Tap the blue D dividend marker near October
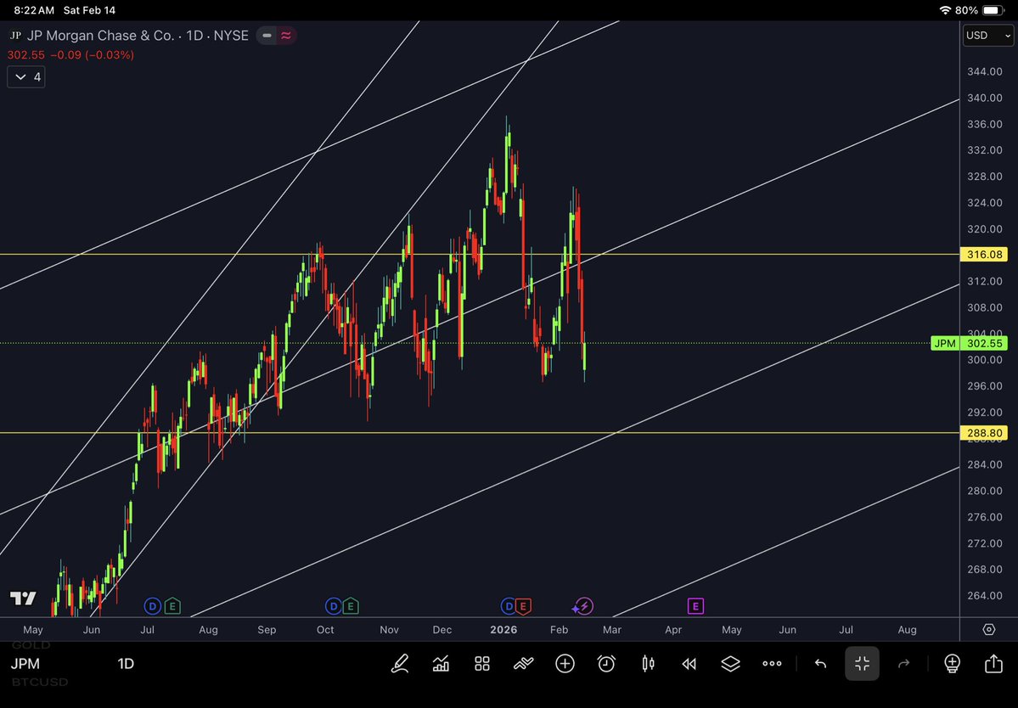 click(333, 606)
